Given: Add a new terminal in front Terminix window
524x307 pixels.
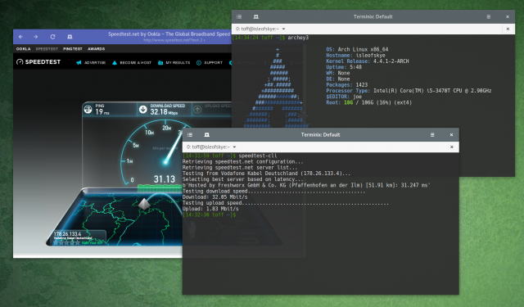Looking at the screenshot, I should [207, 134].
